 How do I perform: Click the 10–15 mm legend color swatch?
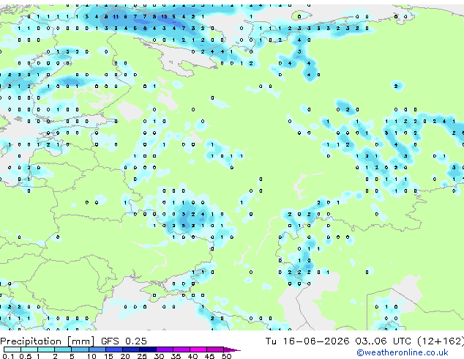(x=97, y=349)
